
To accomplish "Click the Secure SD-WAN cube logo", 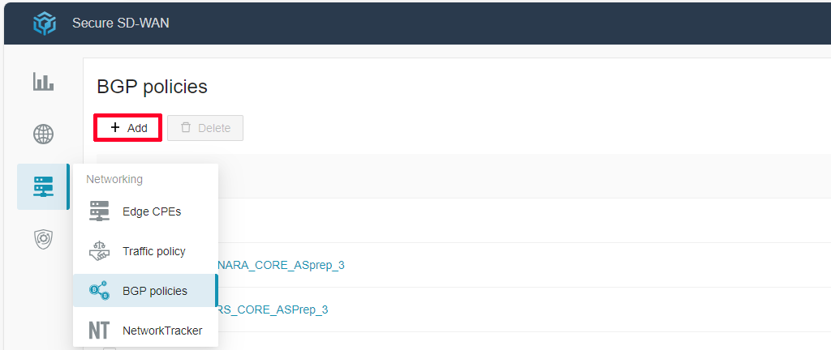I will tap(45, 23).
